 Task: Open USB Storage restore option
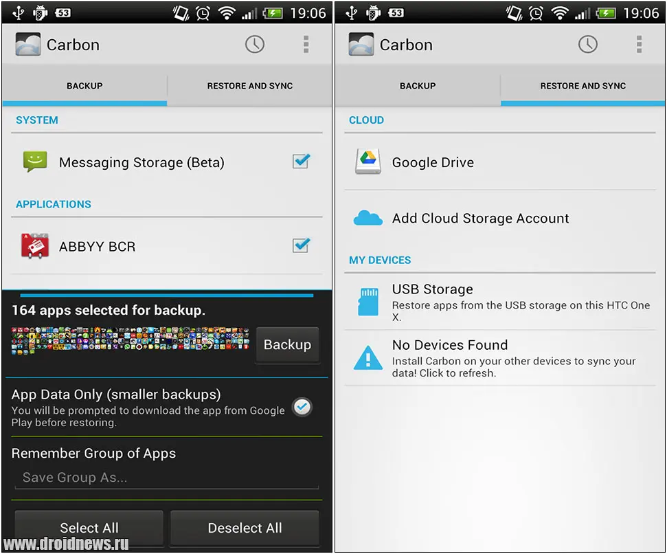coord(500,302)
